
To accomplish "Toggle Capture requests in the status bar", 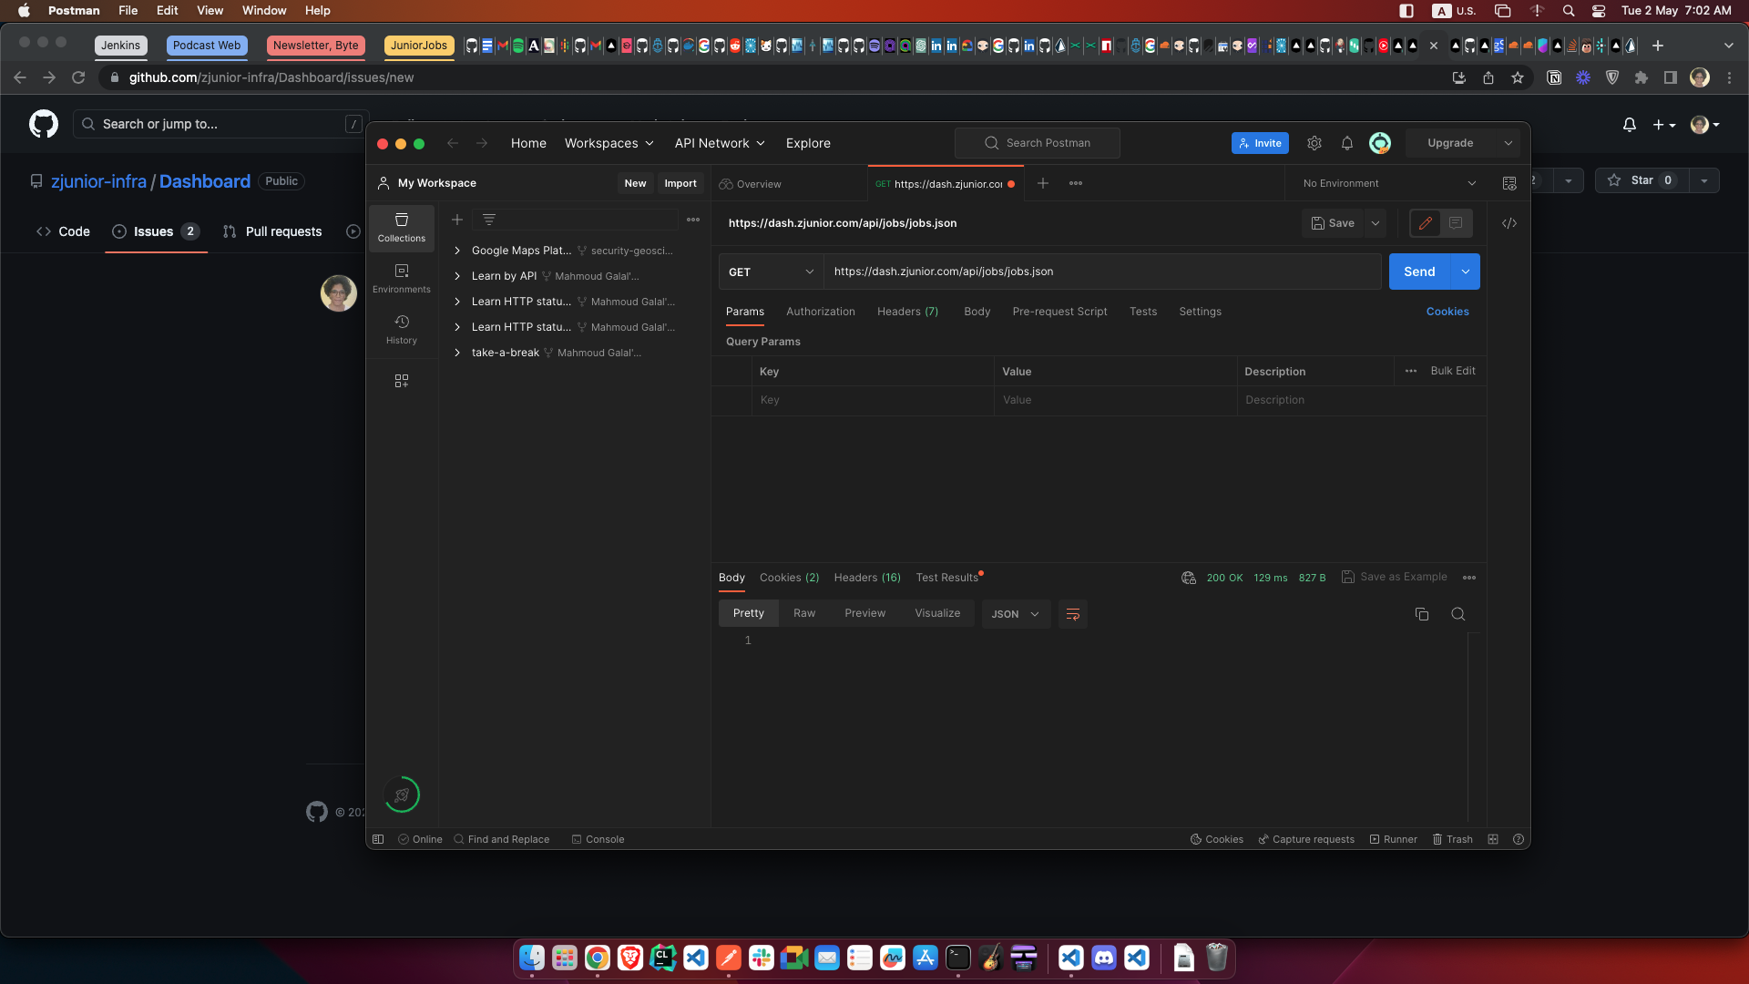I will 1305,839.
